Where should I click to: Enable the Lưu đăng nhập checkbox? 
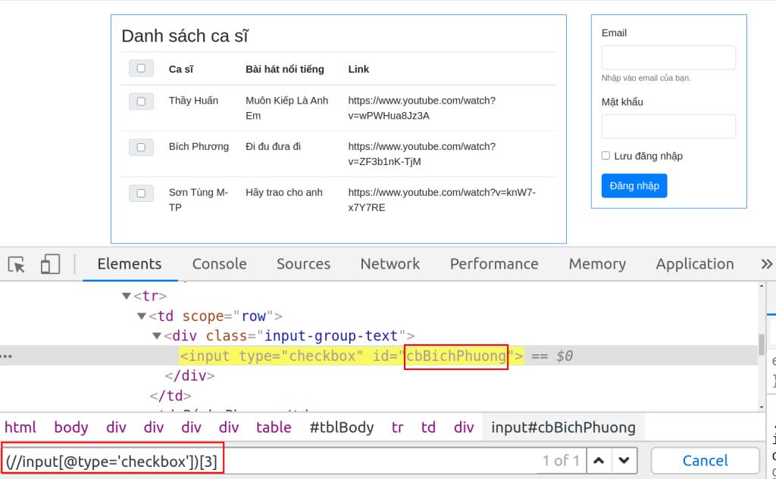605,156
